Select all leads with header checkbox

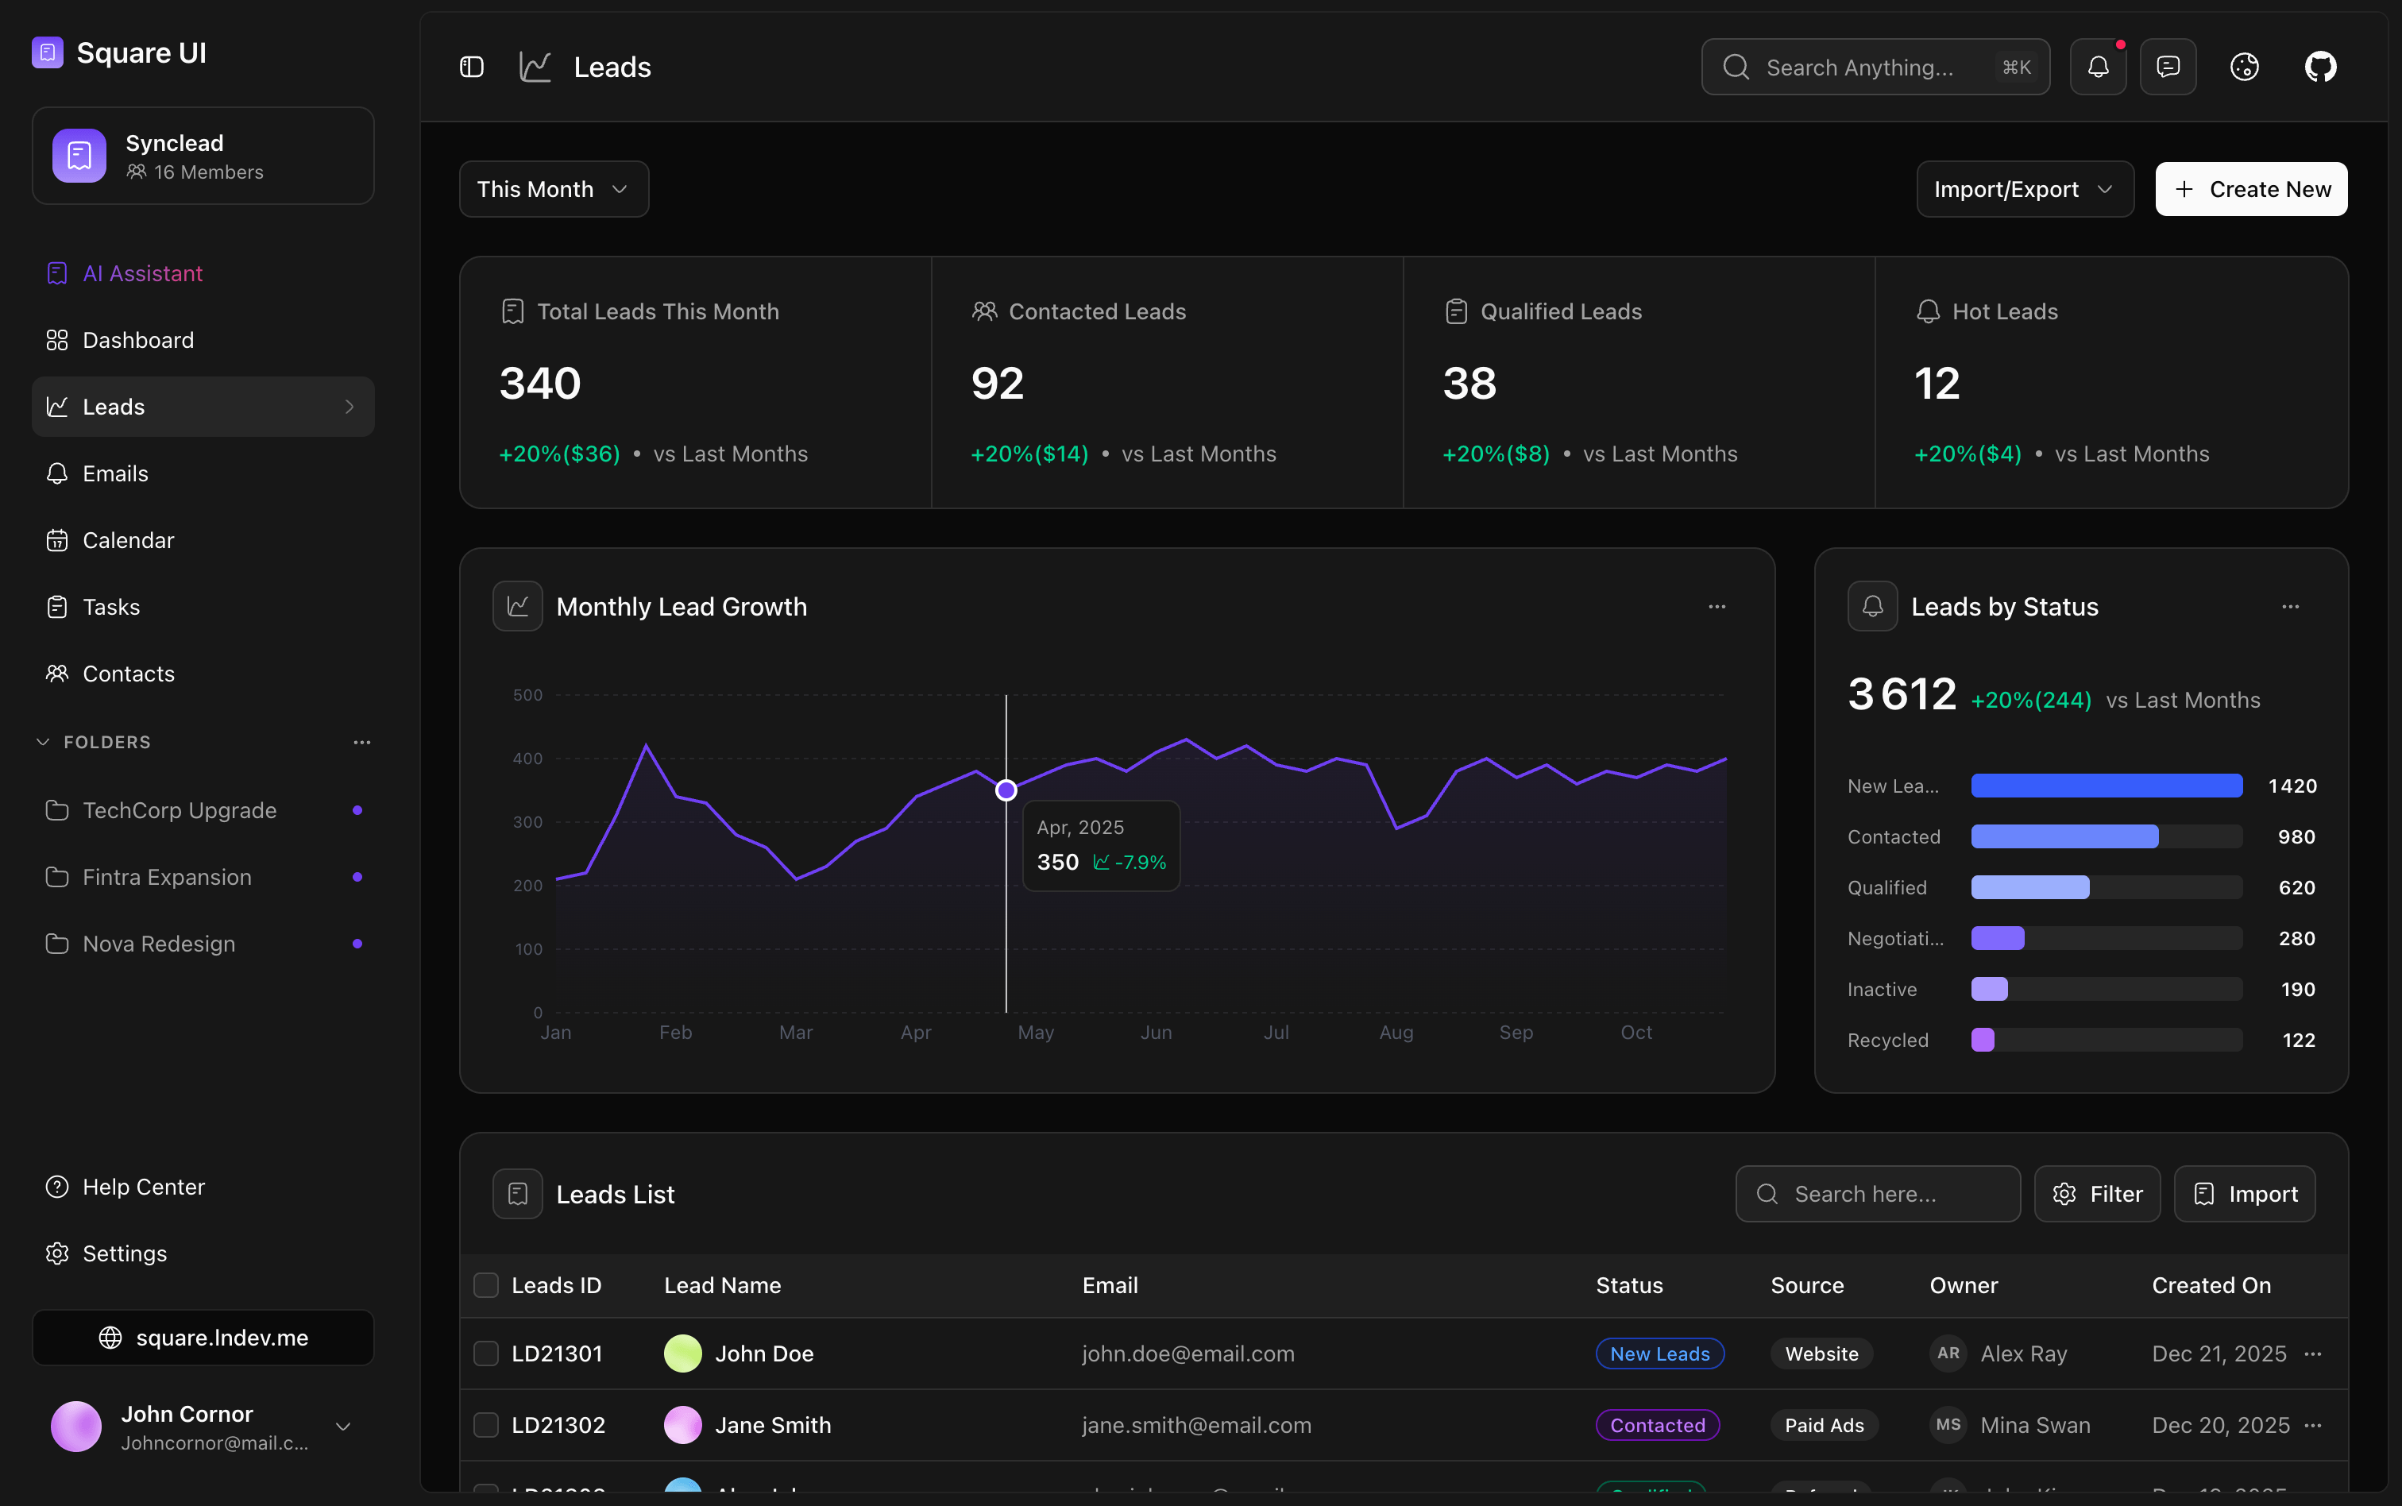tap(486, 1285)
